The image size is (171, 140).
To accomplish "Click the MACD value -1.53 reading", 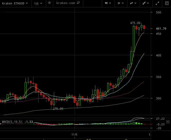I will [29, 122].
